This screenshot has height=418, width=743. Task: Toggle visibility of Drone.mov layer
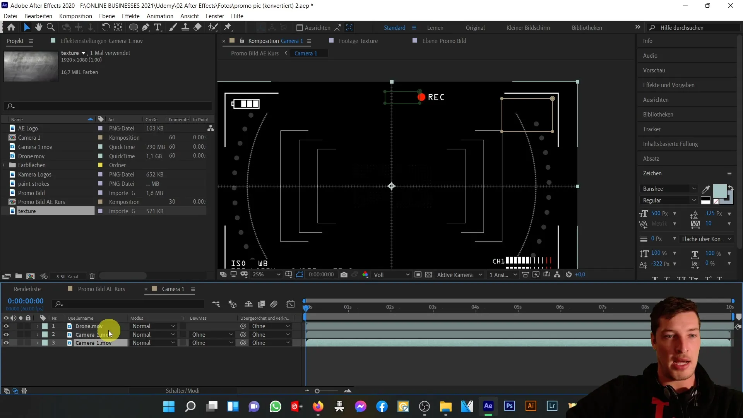[x=6, y=326]
